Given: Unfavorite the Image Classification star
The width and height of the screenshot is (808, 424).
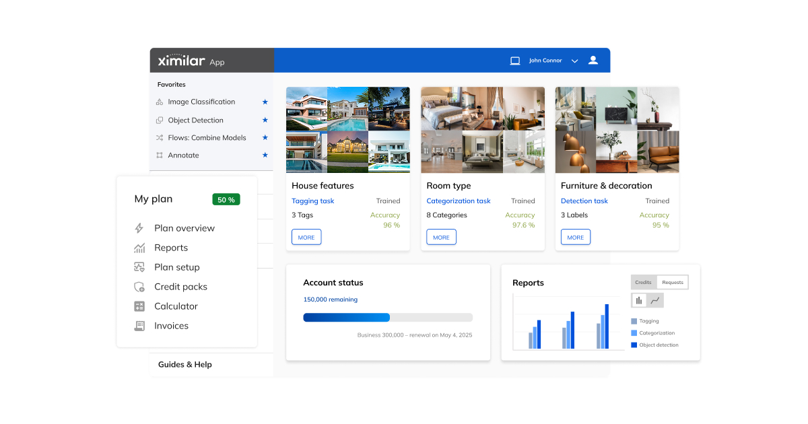Looking at the screenshot, I should pyautogui.click(x=265, y=102).
